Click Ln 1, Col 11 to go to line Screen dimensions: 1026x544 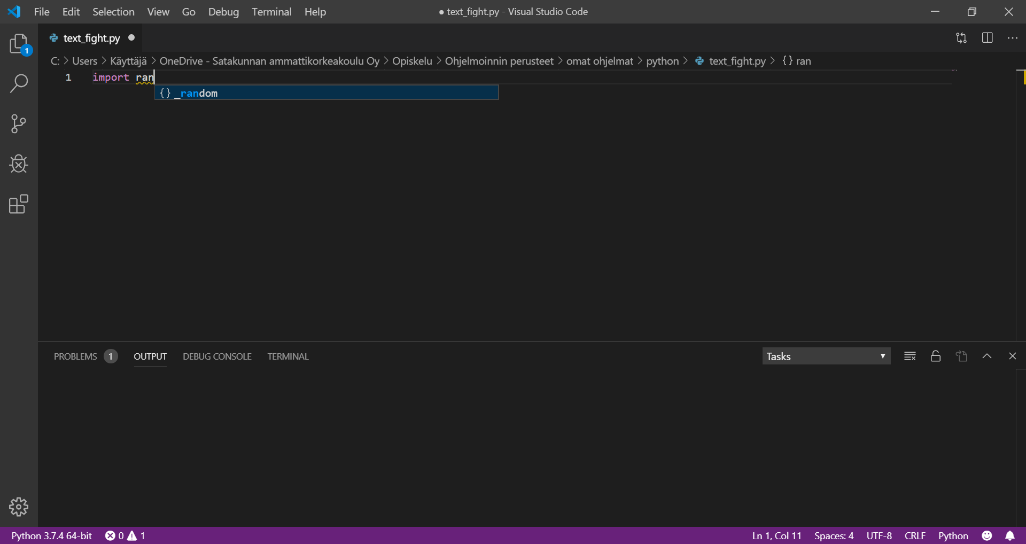pyautogui.click(x=776, y=535)
